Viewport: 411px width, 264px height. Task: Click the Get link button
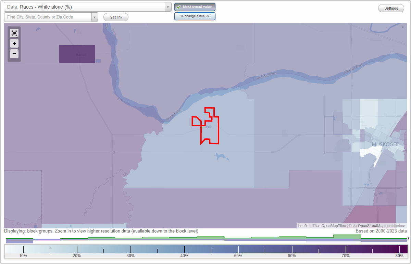(x=115, y=17)
